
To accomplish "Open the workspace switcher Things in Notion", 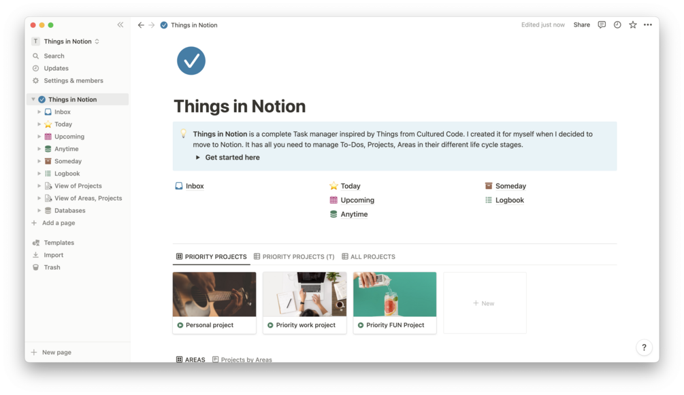I will 66,41.
